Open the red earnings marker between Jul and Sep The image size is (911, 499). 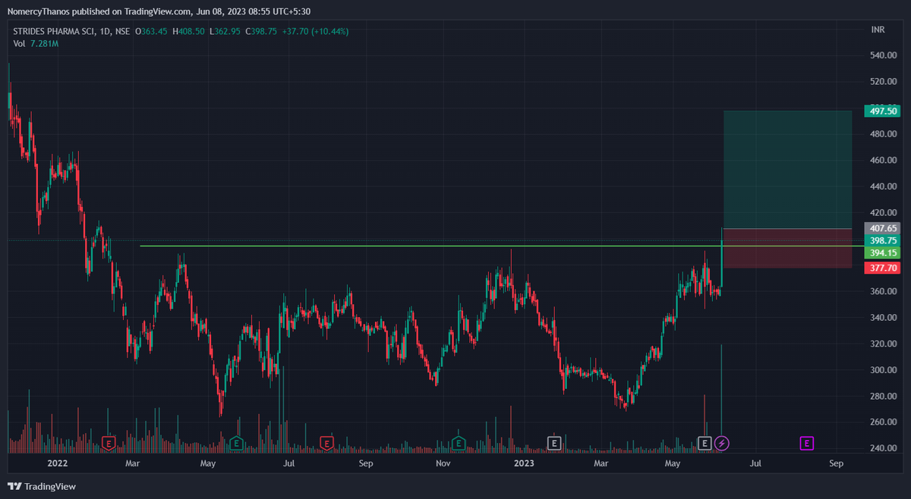coord(327,443)
